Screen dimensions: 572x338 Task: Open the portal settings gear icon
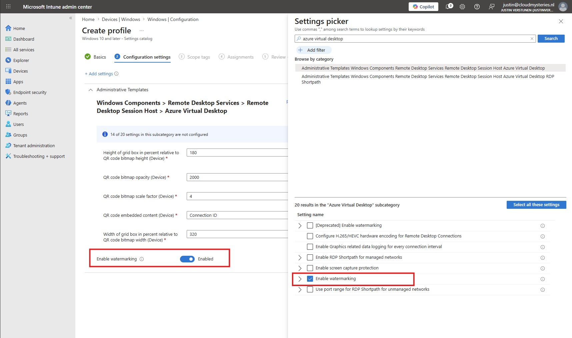[462, 7]
